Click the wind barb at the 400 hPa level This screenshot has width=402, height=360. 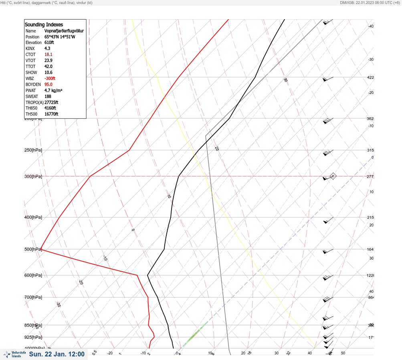click(328, 220)
